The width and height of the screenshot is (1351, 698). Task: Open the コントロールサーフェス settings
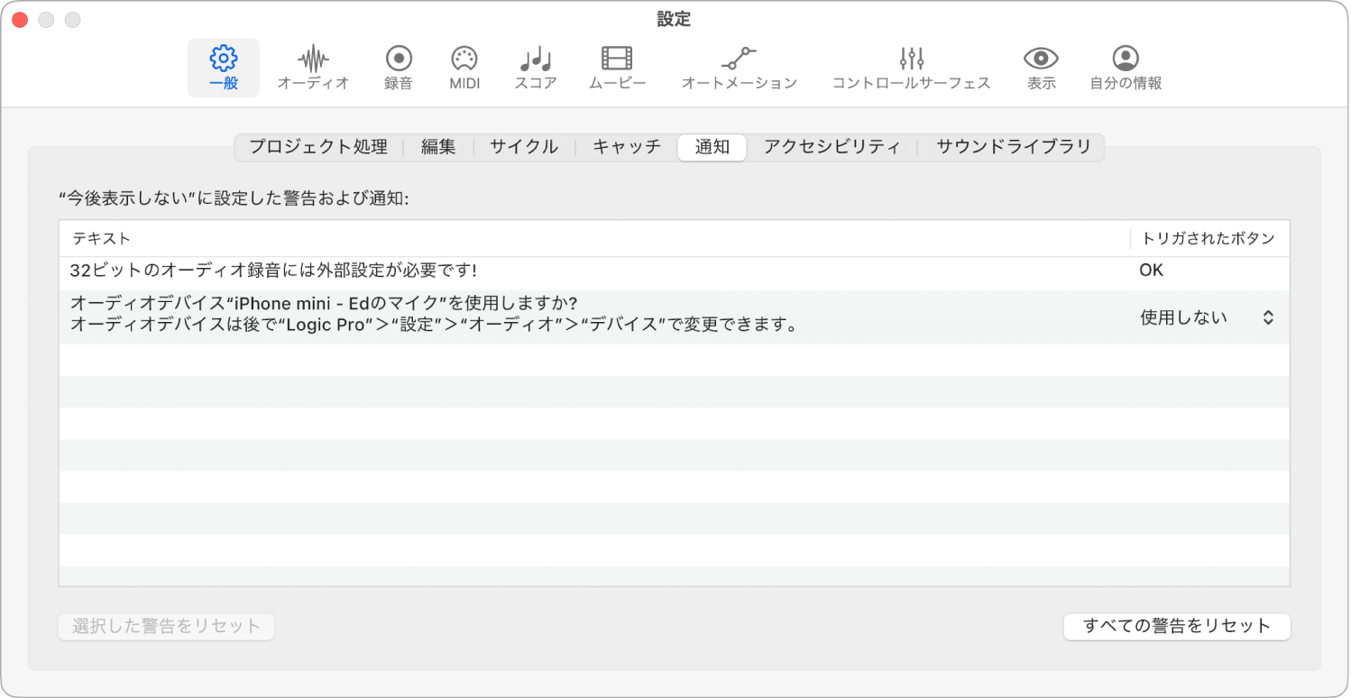click(x=910, y=67)
